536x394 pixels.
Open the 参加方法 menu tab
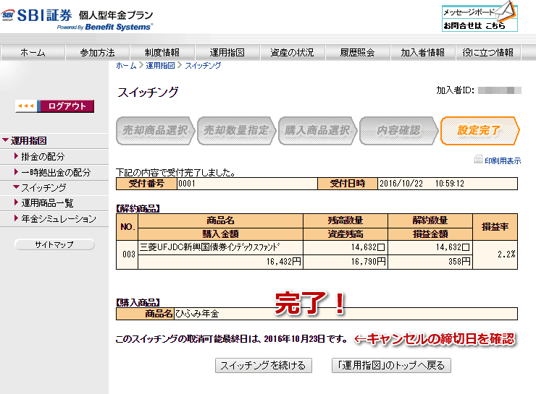98,53
